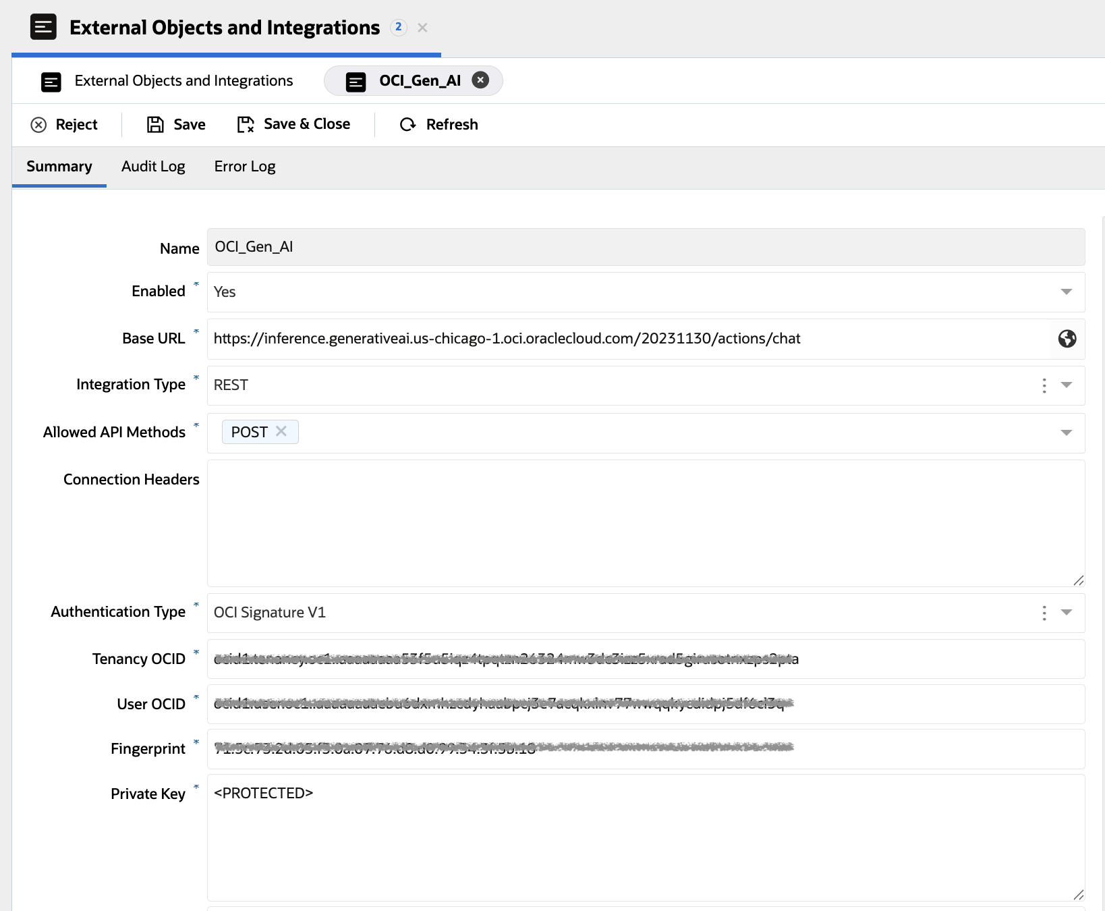Click the Connection Headers resize handle
The height and width of the screenshot is (911, 1105).
click(1078, 580)
